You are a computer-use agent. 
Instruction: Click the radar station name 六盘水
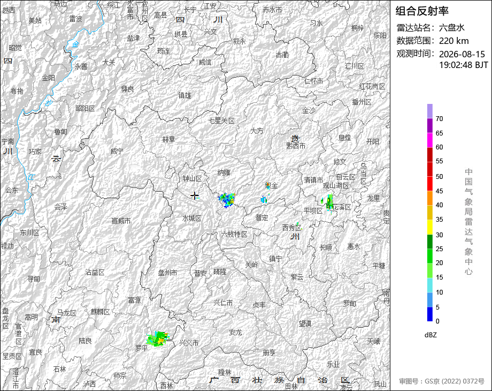[451, 28]
